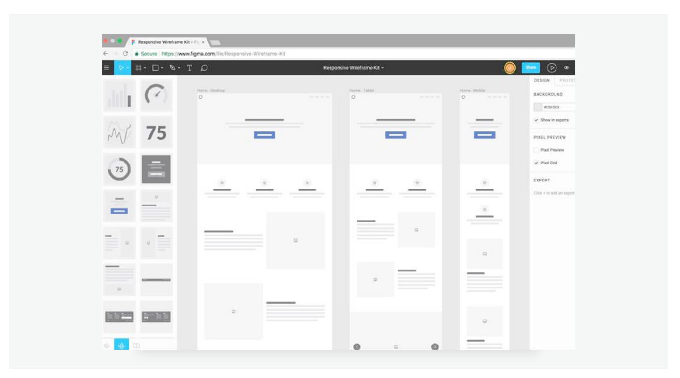Select the Move arrow tool
The height and width of the screenshot is (378, 680).
tap(120, 68)
